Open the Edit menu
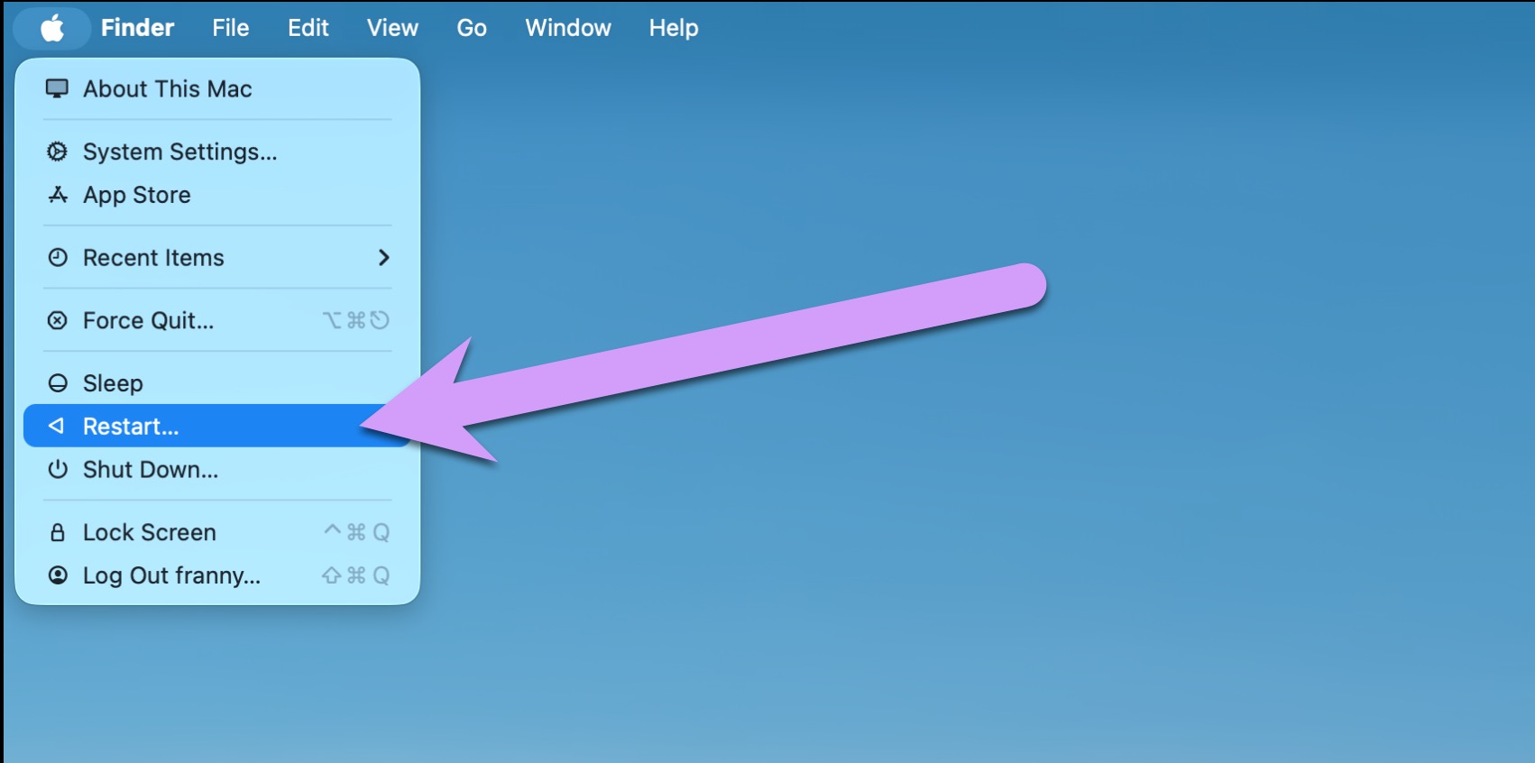 pyautogui.click(x=308, y=28)
